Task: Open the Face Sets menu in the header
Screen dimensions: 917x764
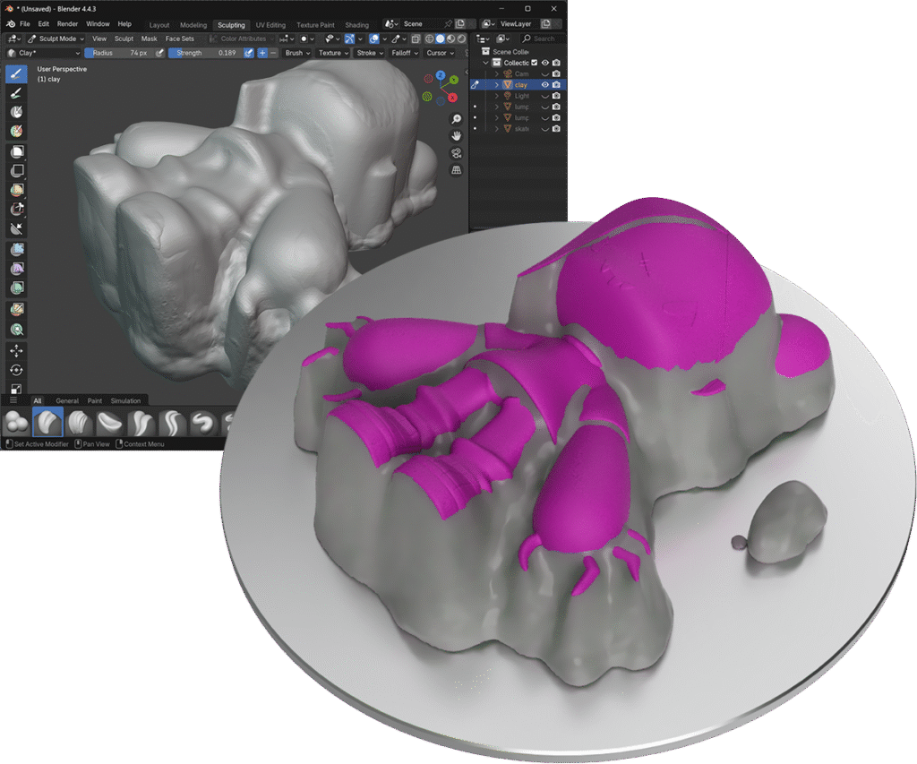Action: 179,39
